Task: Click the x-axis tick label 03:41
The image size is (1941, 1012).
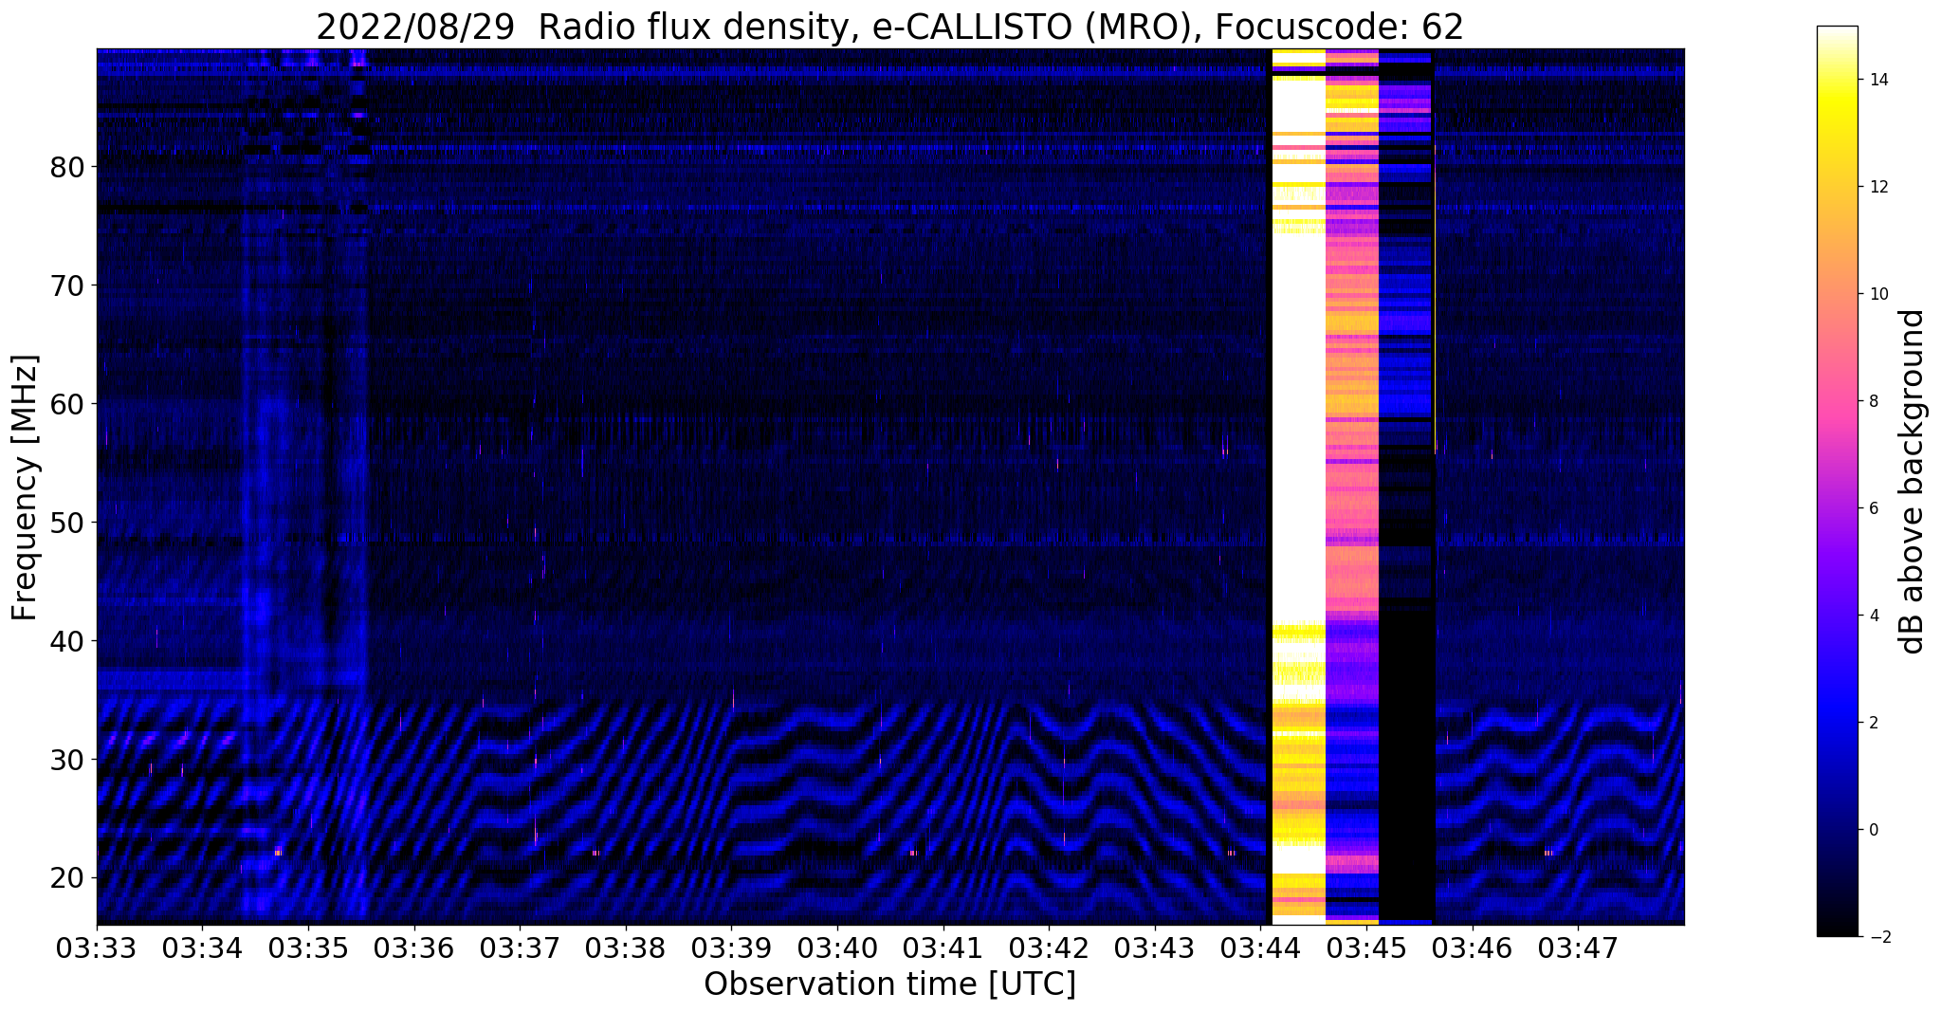Action: [x=943, y=948]
